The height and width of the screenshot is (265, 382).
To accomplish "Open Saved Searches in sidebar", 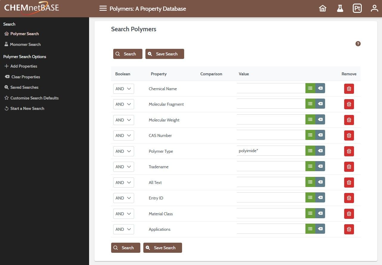I will (21, 87).
